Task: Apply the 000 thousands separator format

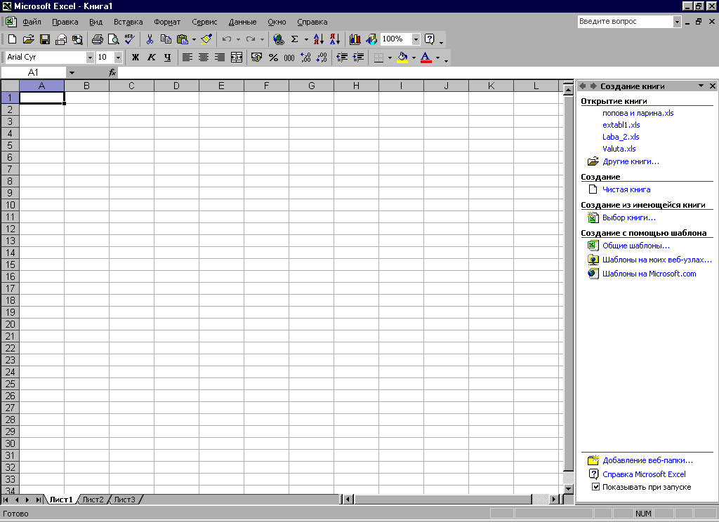Action: click(x=289, y=58)
